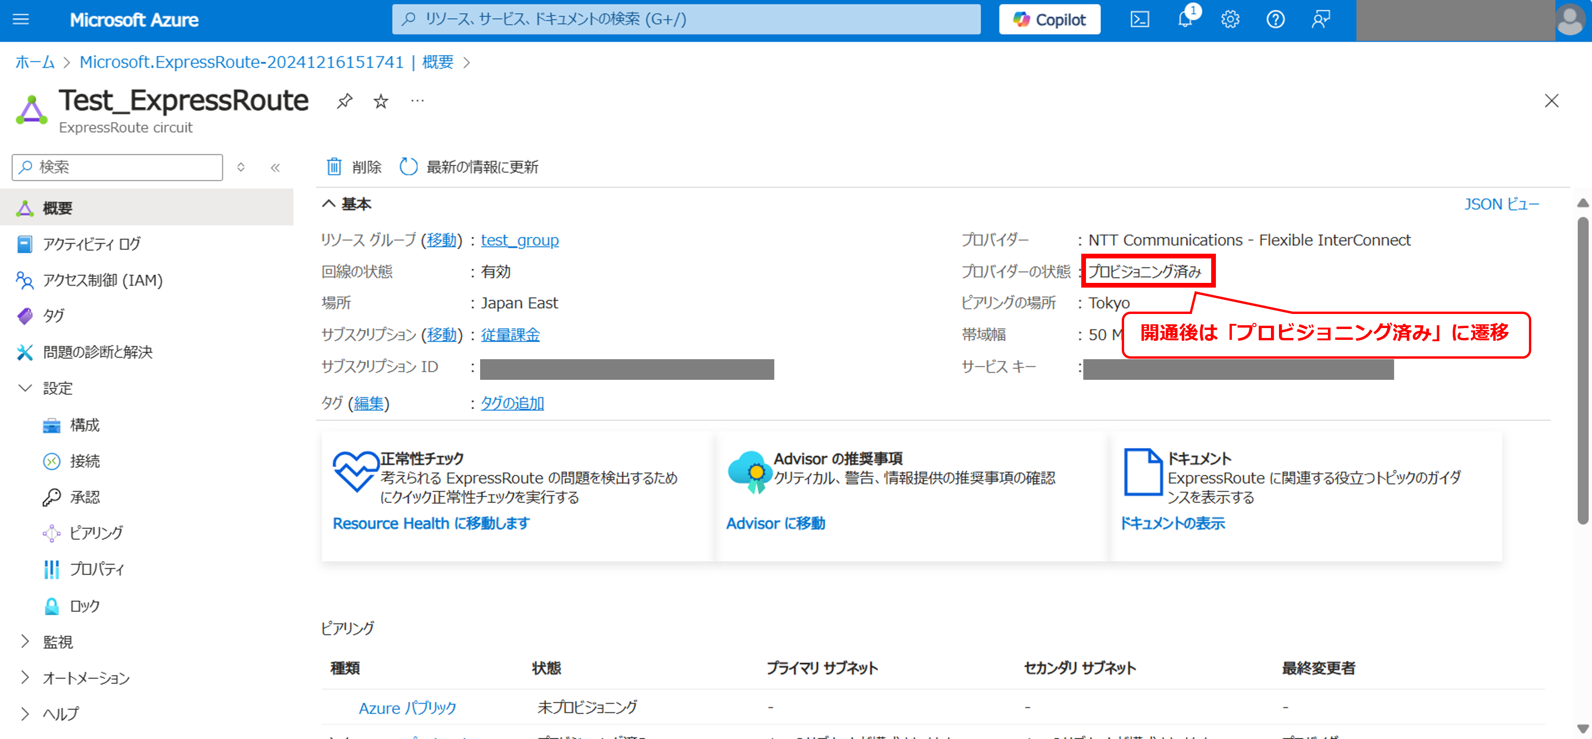Click the プライマリ サブネット column header
1592x739 pixels.
(822, 668)
